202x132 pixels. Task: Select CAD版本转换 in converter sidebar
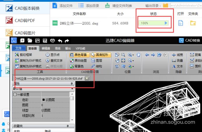25,8
